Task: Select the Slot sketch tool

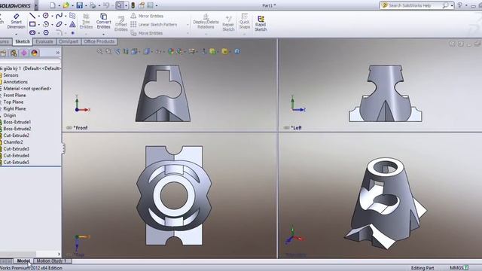Action: click(x=32, y=32)
